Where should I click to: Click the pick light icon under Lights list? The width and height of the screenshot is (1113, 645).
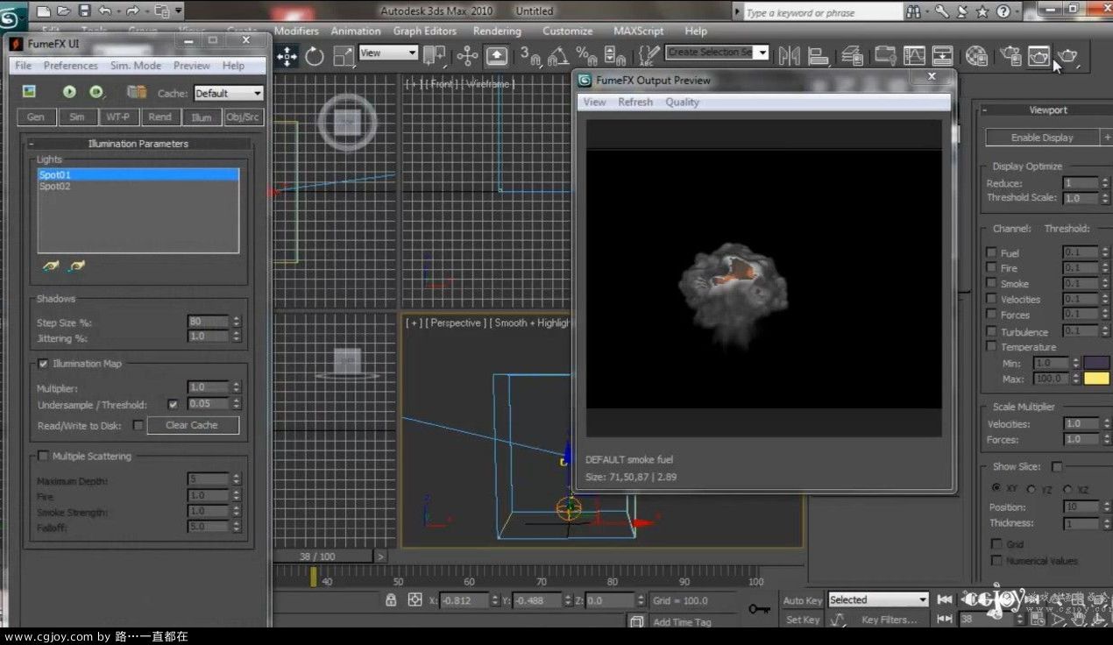[51, 266]
